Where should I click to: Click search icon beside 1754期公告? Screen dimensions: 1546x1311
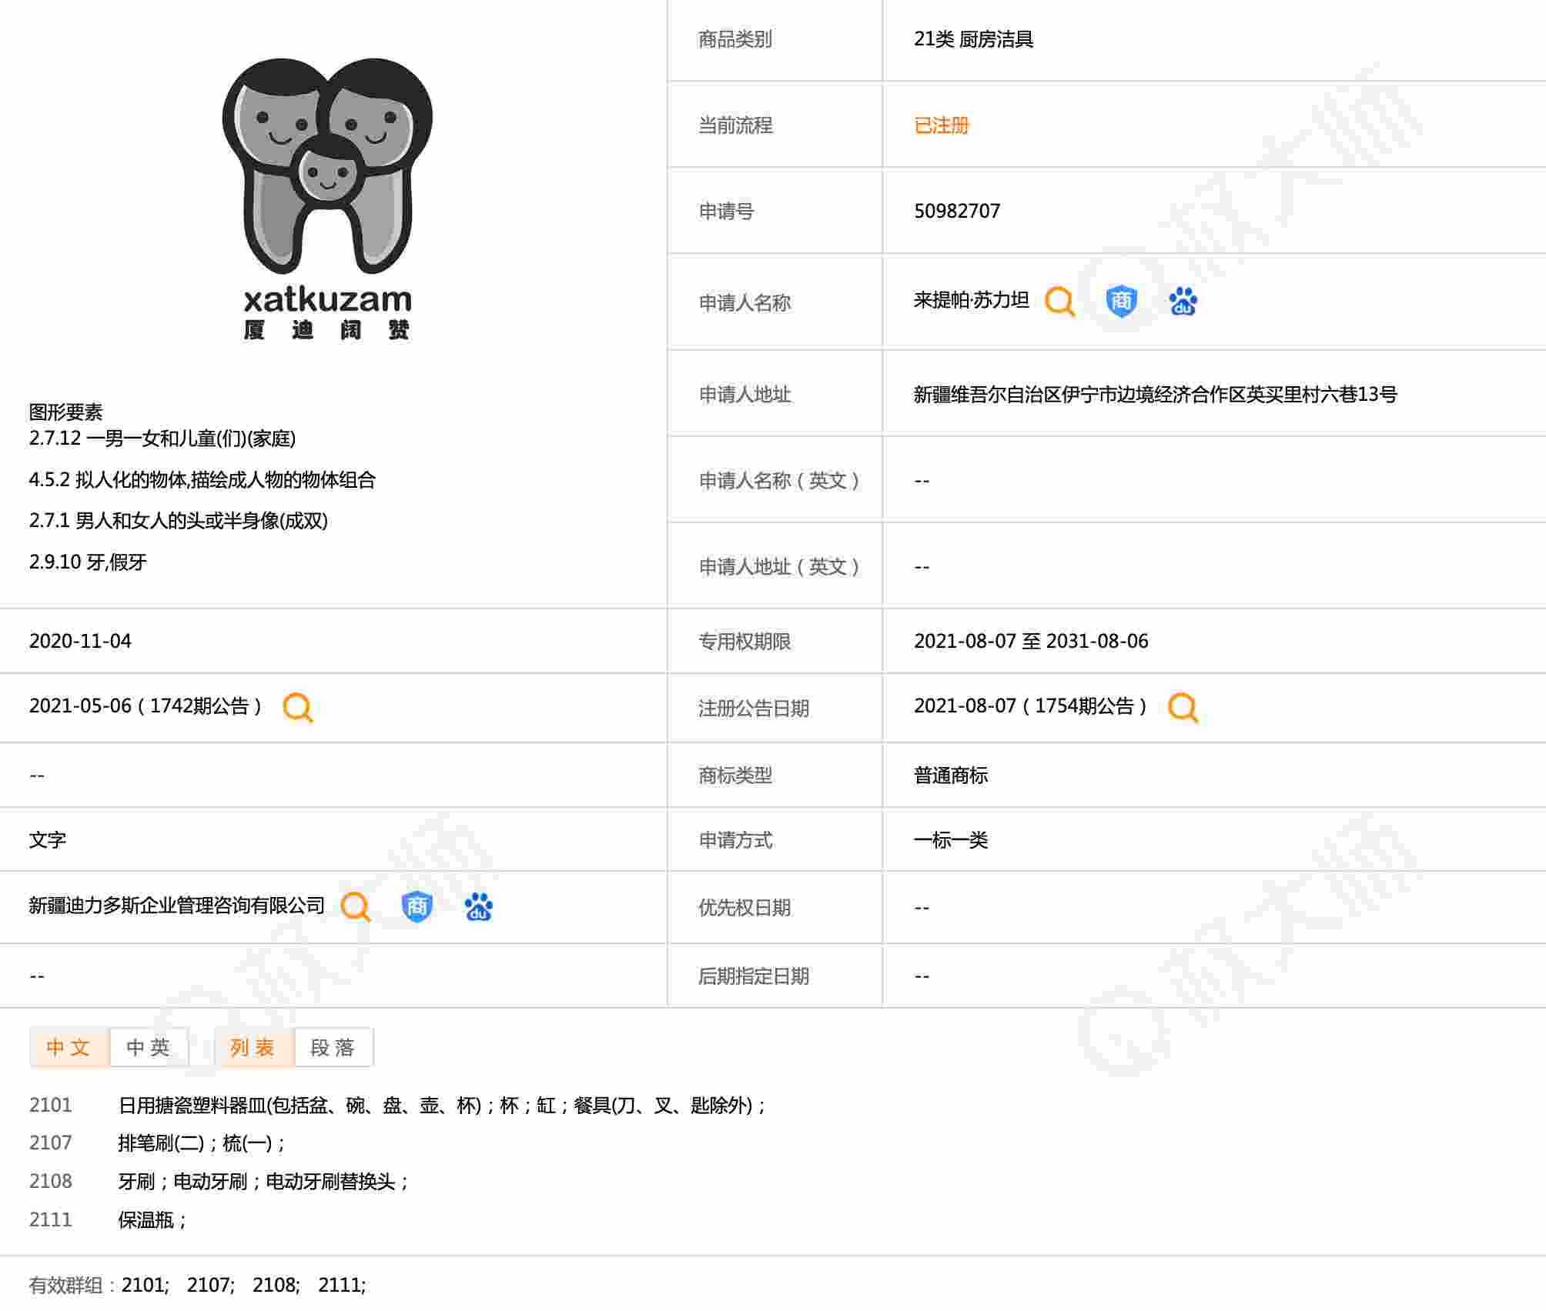pyautogui.click(x=1183, y=707)
